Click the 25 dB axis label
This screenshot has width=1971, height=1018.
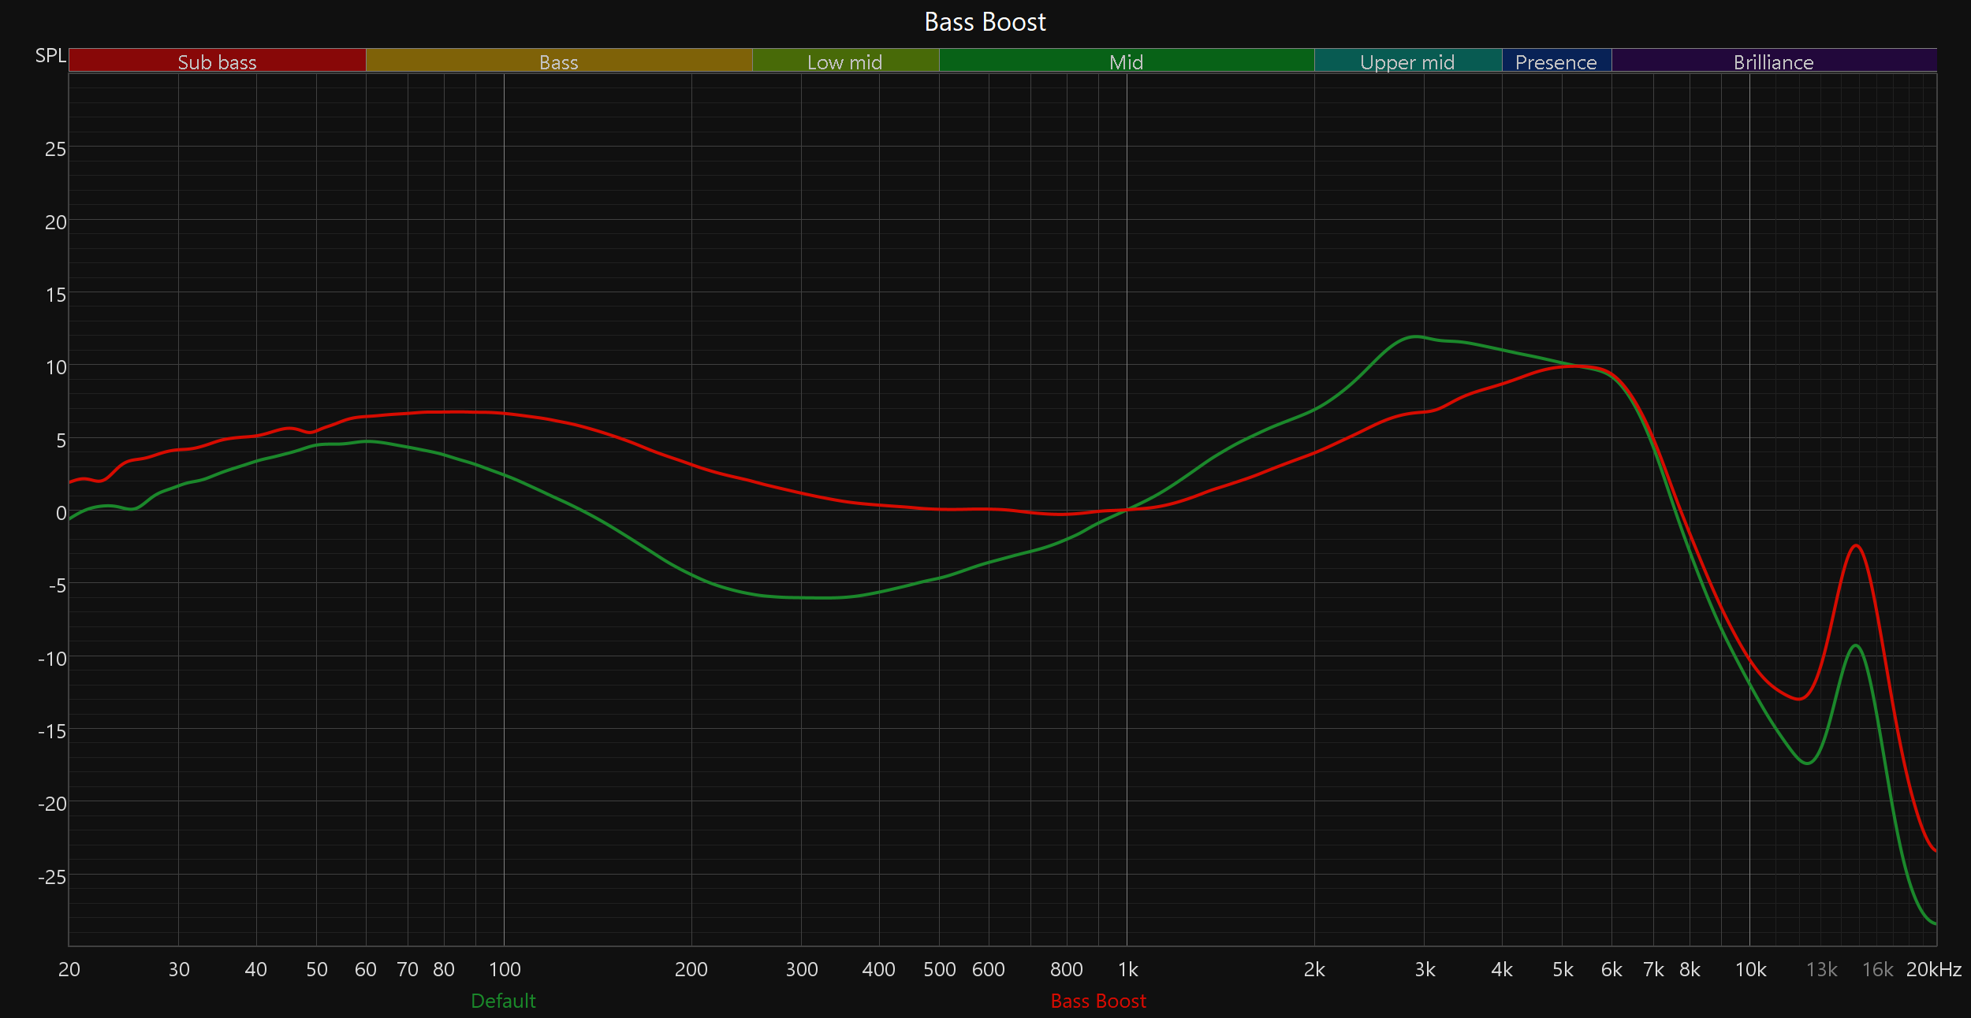[x=55, y=149]
